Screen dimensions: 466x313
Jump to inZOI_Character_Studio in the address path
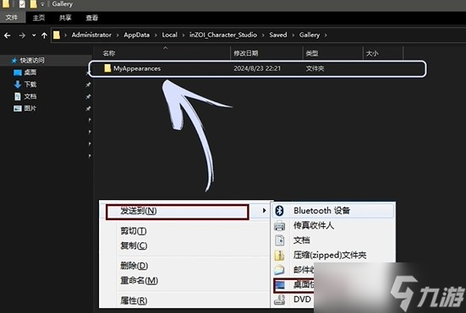pos(223,35)
